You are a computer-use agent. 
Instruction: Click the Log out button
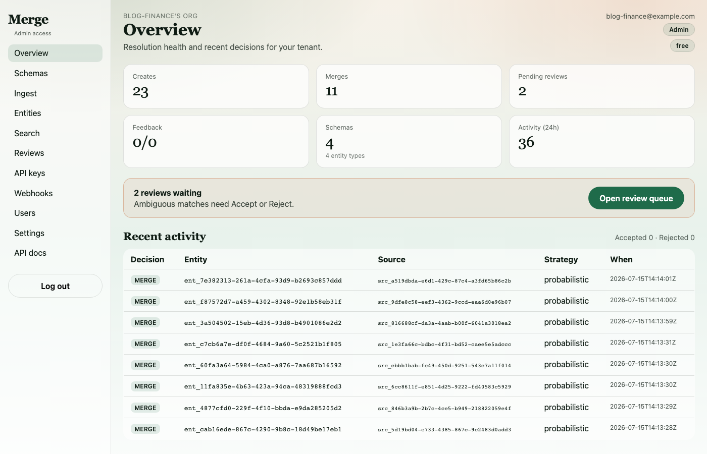point(55,286)
